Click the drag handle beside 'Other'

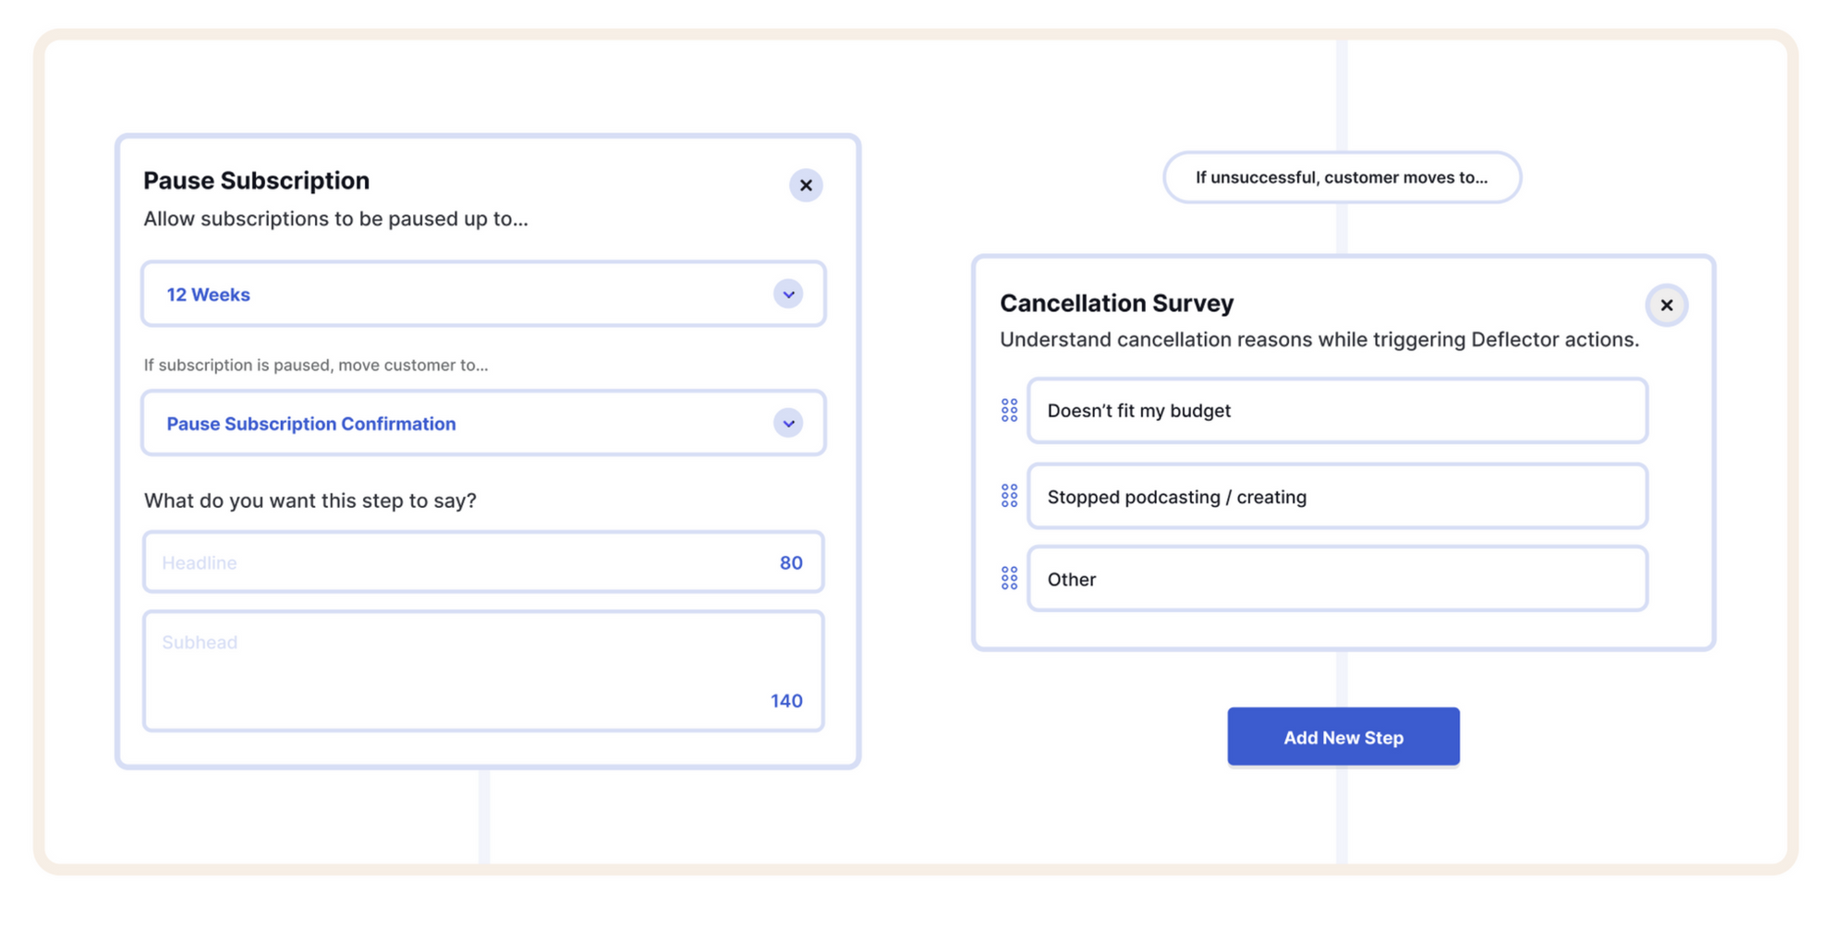(x=1008, y=578)
